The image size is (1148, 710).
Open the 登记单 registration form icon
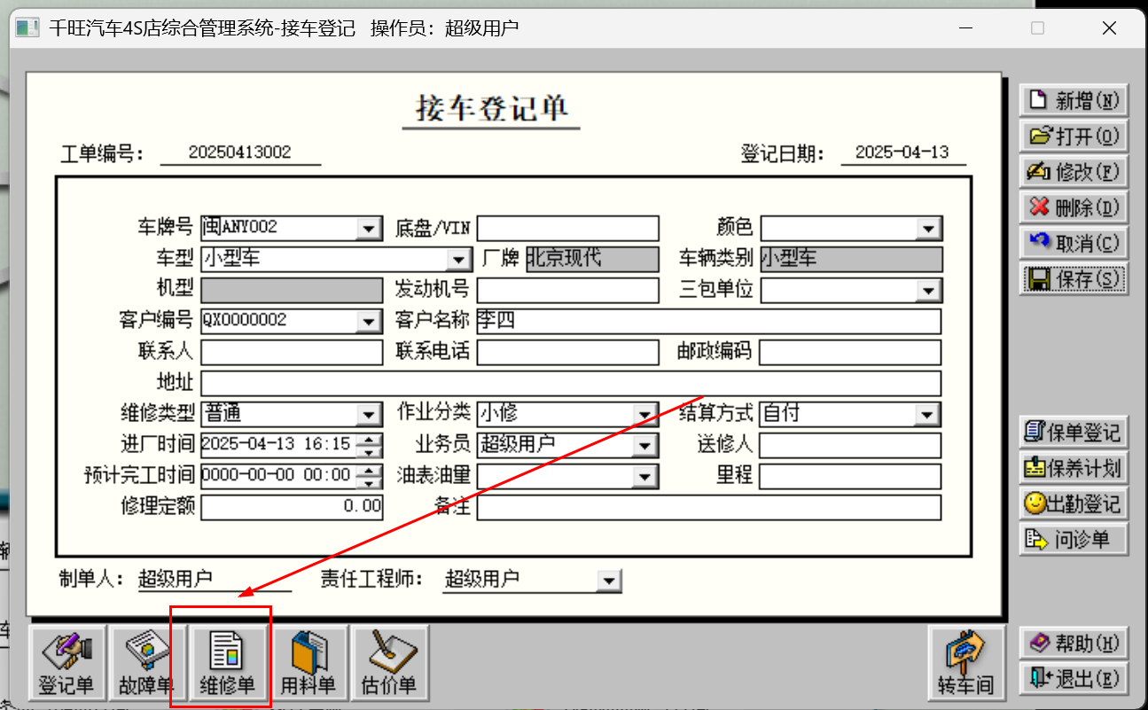[67, 662]
